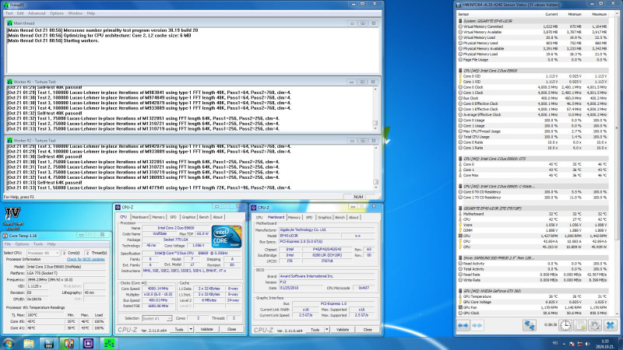Open Window menu in Prime95
Screen dimensions: 623x350
[x=75, y=13]
